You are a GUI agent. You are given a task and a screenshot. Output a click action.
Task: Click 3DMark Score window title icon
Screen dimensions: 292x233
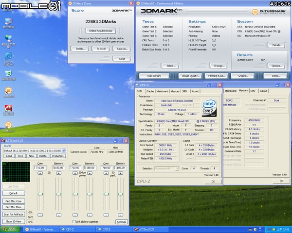click(70, 3)
